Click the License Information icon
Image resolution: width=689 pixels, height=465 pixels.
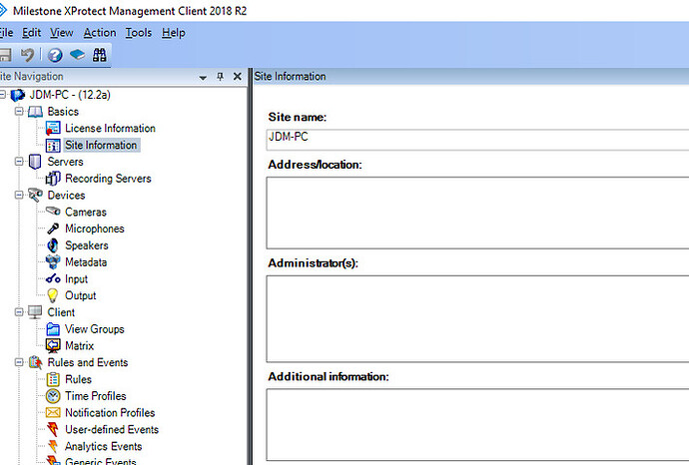53,128
